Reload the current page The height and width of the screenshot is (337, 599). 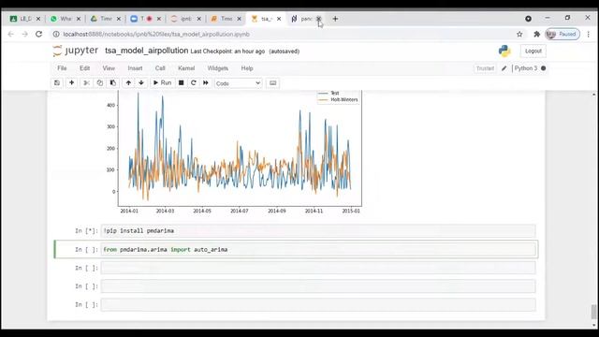[39, 34]
